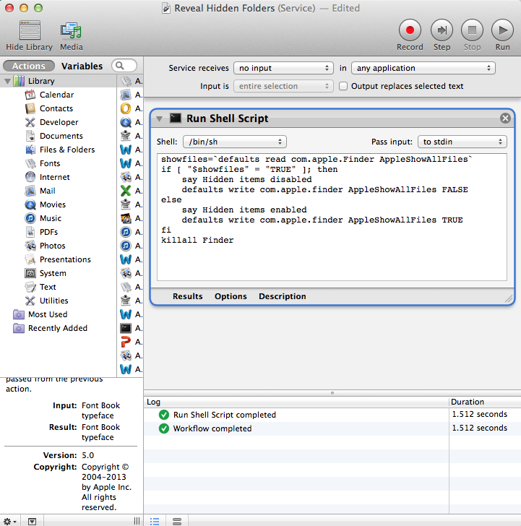Click the Step button

click(442, 30)
